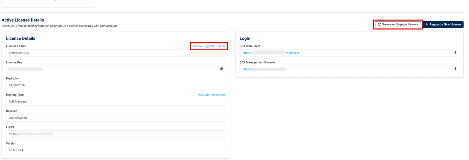Click the Version label
Viewport: 469px width, 160px height.
[x=11, y=144]
